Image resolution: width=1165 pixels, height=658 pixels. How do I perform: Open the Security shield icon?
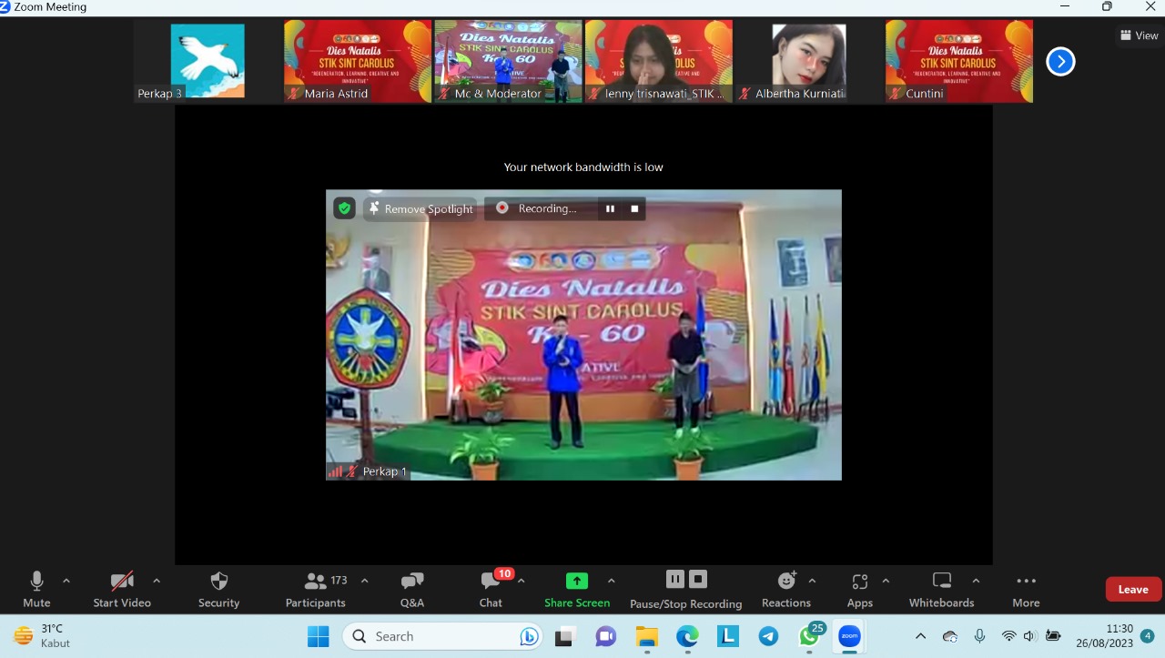pos(218,582)
